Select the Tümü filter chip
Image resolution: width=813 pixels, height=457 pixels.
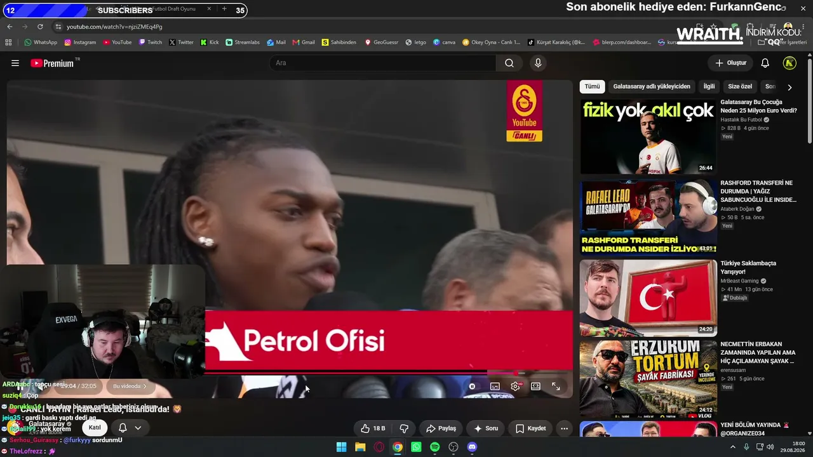[592, 87]
